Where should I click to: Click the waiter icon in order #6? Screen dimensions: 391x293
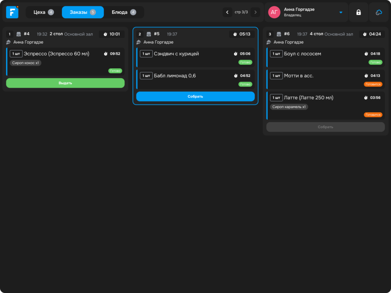pyautogui.click(x=269, y=42)
